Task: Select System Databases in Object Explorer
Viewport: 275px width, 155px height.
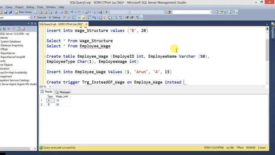Action: tap(11, 41)
